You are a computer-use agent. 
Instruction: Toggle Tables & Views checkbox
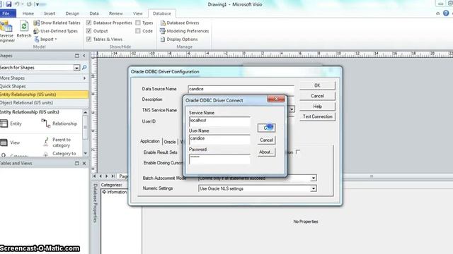(88, 40)
